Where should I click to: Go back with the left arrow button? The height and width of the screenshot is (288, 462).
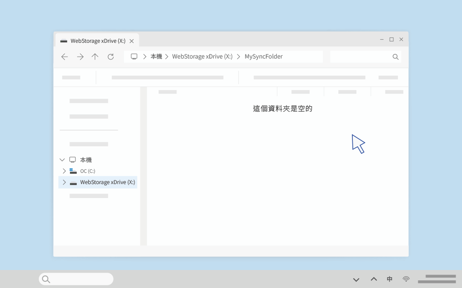pos(65,57)
